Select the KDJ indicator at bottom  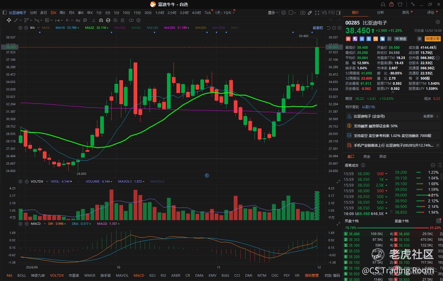pos(152,276)
